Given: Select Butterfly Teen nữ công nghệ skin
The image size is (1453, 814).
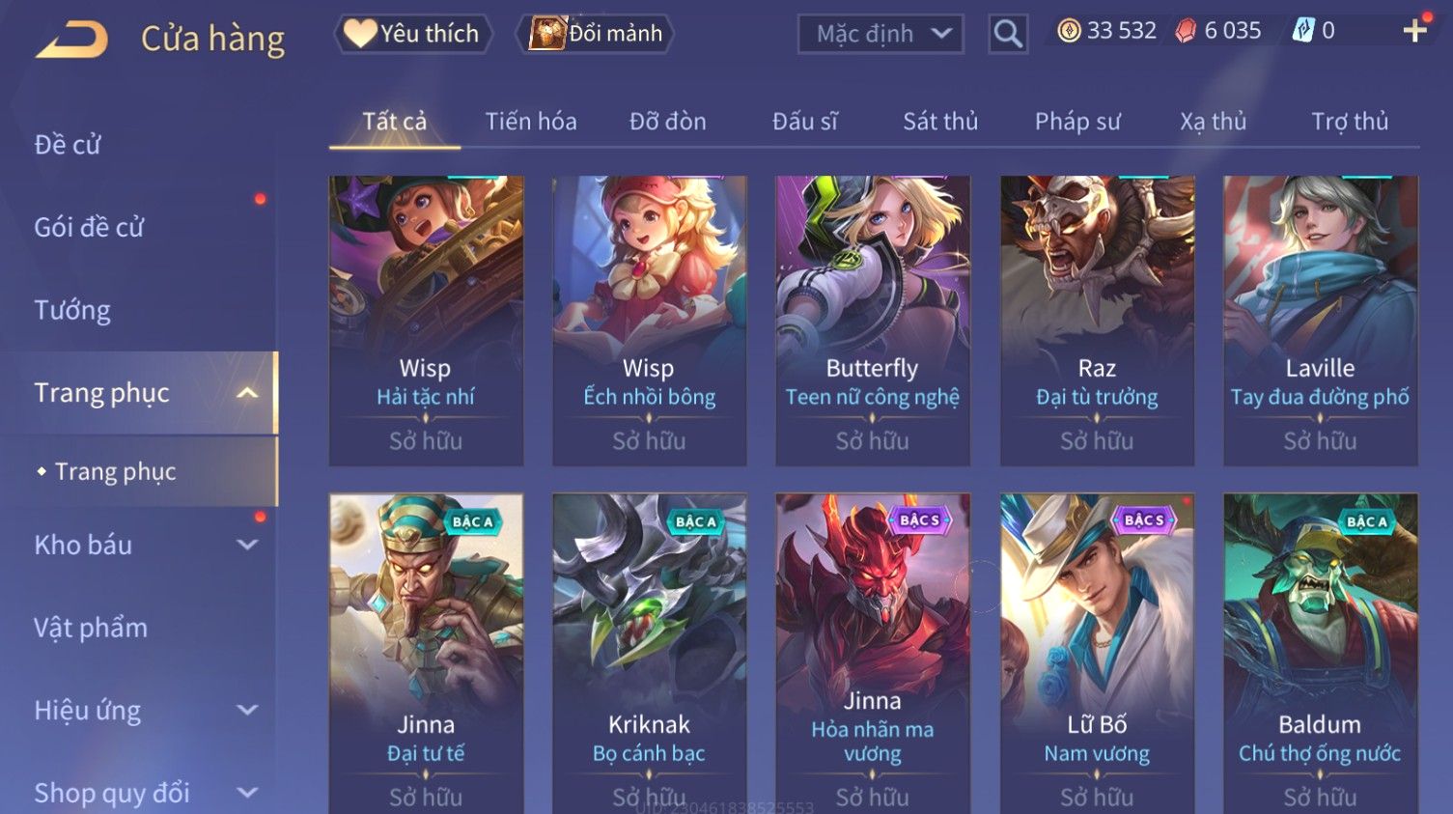Looking at the screenshot, I should point(873,321).
